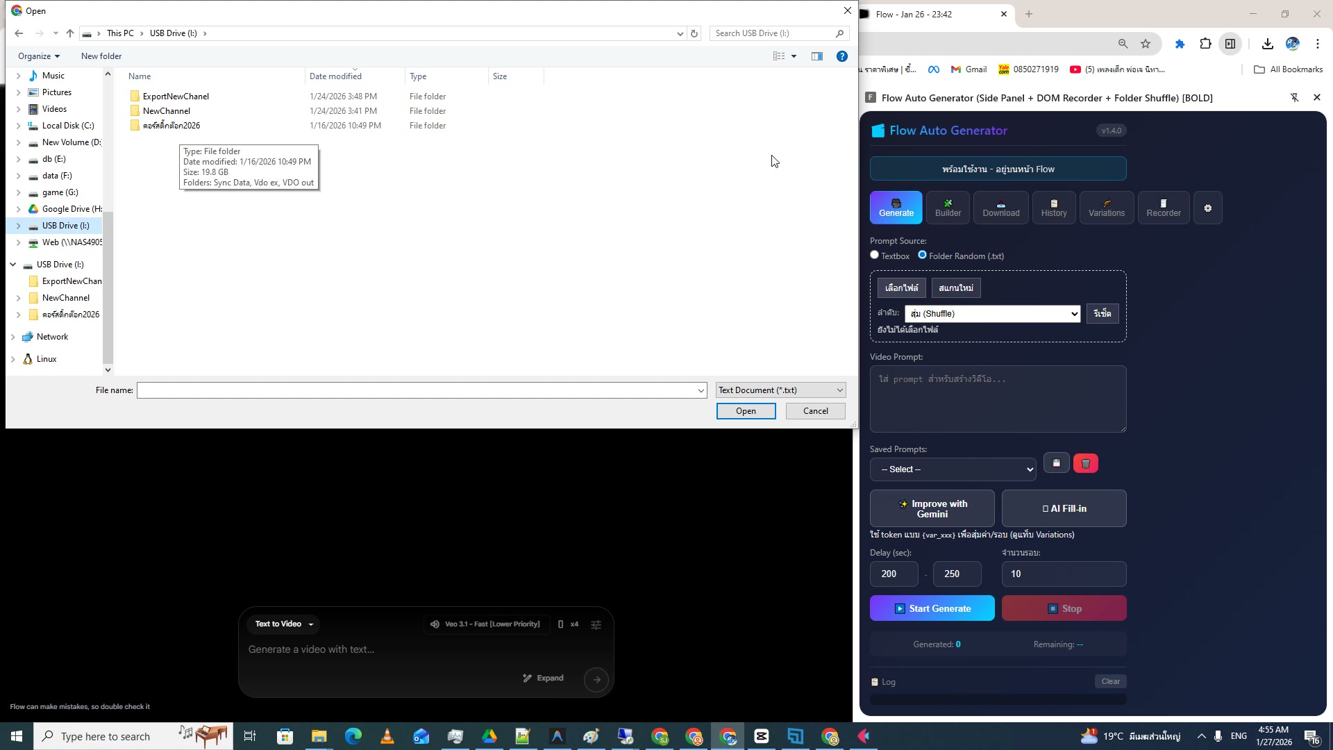Switch to the Variations tab
This screenshot has height=750, width=1333.
1106,208
